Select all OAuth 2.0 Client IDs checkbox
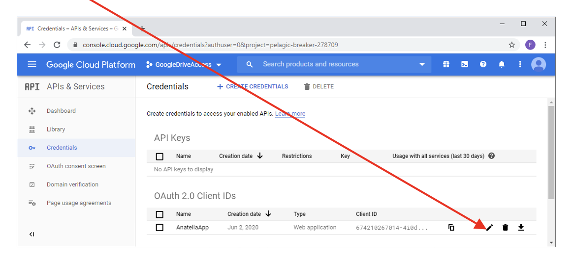This screenshot has width=573, height=261. click(x=159, y=214)
